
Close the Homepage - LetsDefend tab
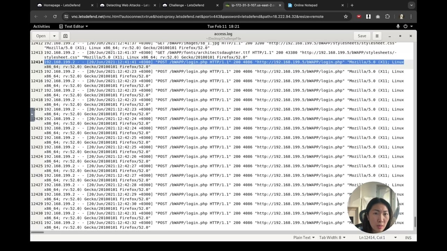[x=92, y=5]
